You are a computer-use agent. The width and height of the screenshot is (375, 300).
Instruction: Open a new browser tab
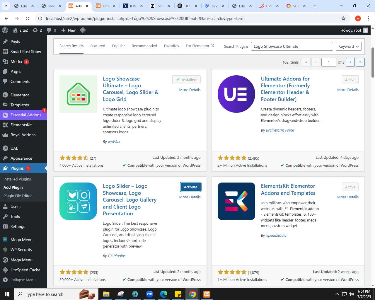pyautogui.click(x=315, y=6)
